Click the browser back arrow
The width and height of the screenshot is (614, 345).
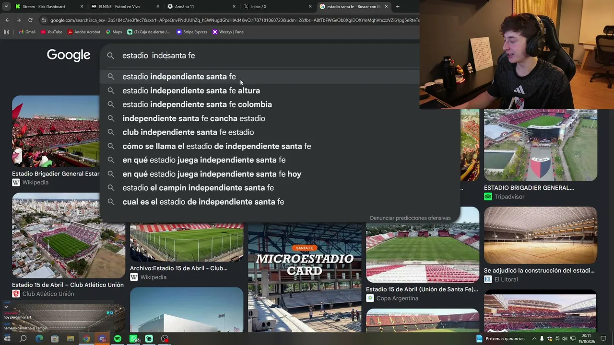pos(7,20)
